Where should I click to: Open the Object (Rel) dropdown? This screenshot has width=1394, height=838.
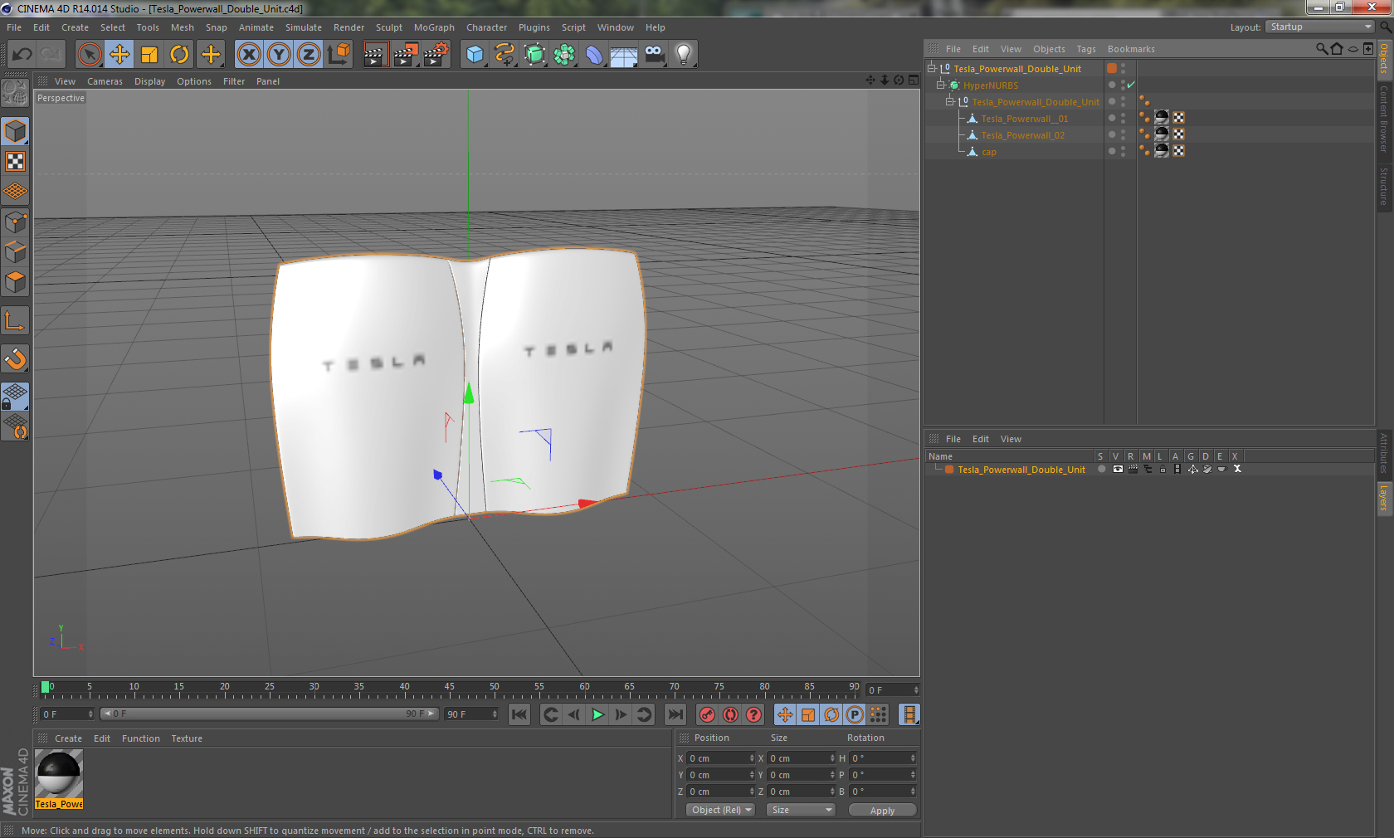click(720, 810)
